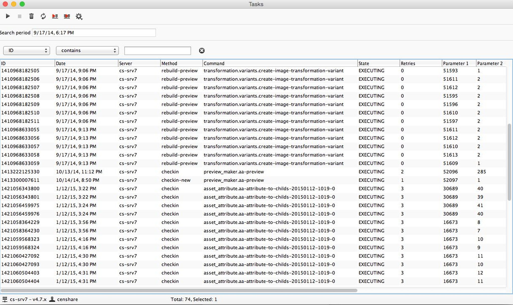Click the censhare user icon in status bar
This screenshot has width=513, height=305.
[52, 299]
